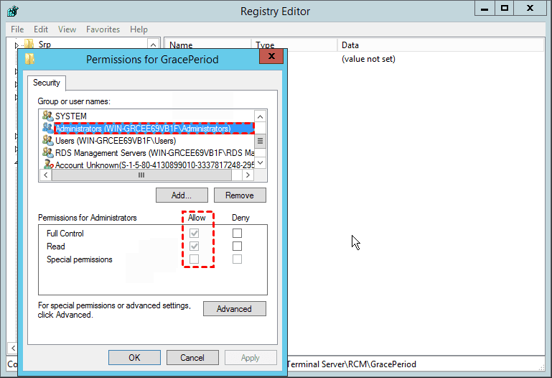Click group list scroll right arrow

[248, 175]
